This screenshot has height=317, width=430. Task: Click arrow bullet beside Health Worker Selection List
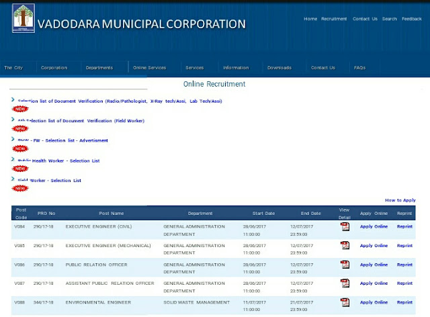(13, 159)
